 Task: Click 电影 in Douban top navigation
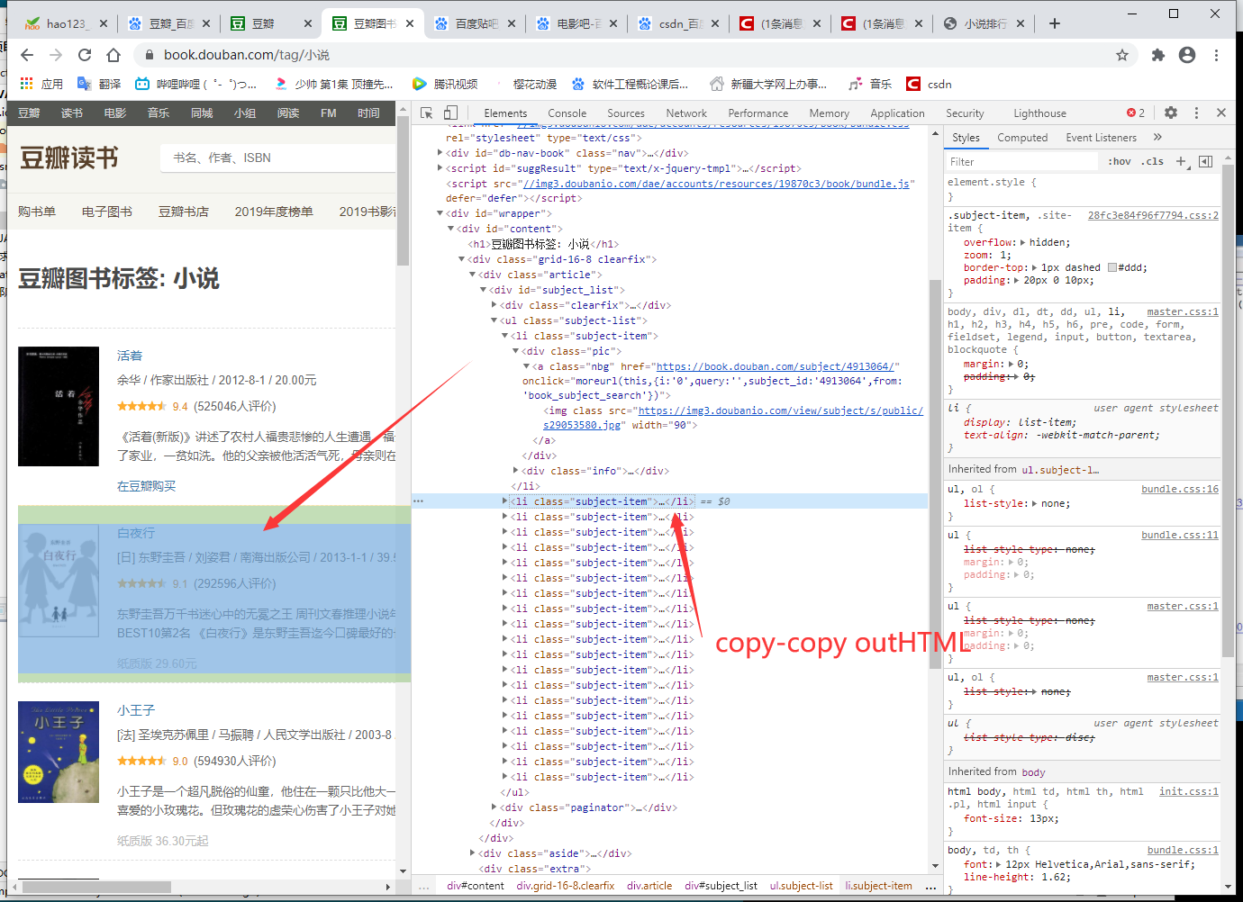115,113
